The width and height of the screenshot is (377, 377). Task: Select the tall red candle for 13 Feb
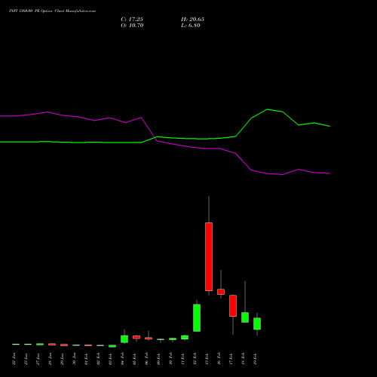[x=209, y=256]
